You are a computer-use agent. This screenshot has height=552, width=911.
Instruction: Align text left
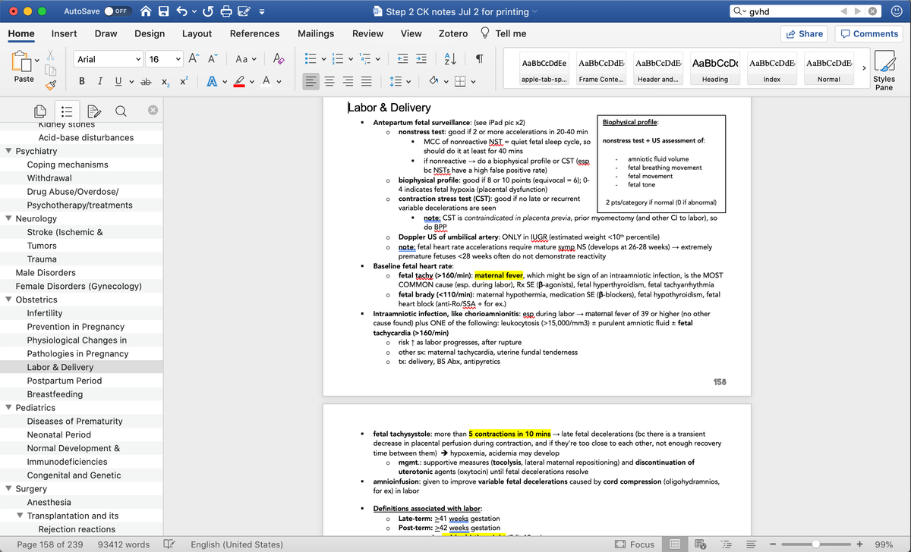[311, 81]
